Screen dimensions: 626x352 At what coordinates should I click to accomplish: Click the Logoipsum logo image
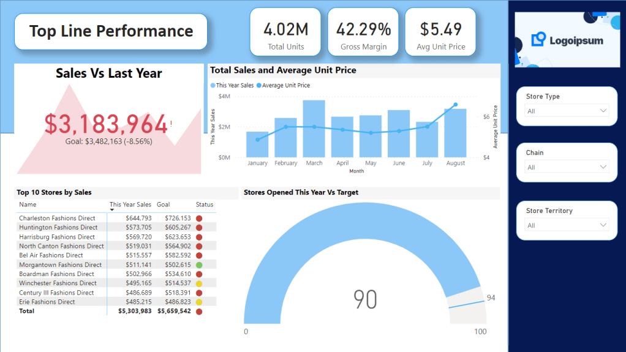tap(567, 40)
